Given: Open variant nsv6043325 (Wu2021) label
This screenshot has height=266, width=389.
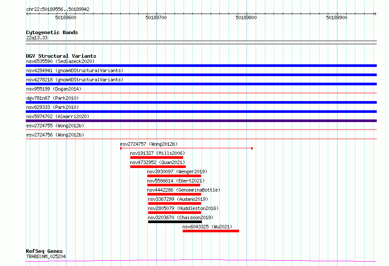Looking at the screenshot, I should coord(207,227).
